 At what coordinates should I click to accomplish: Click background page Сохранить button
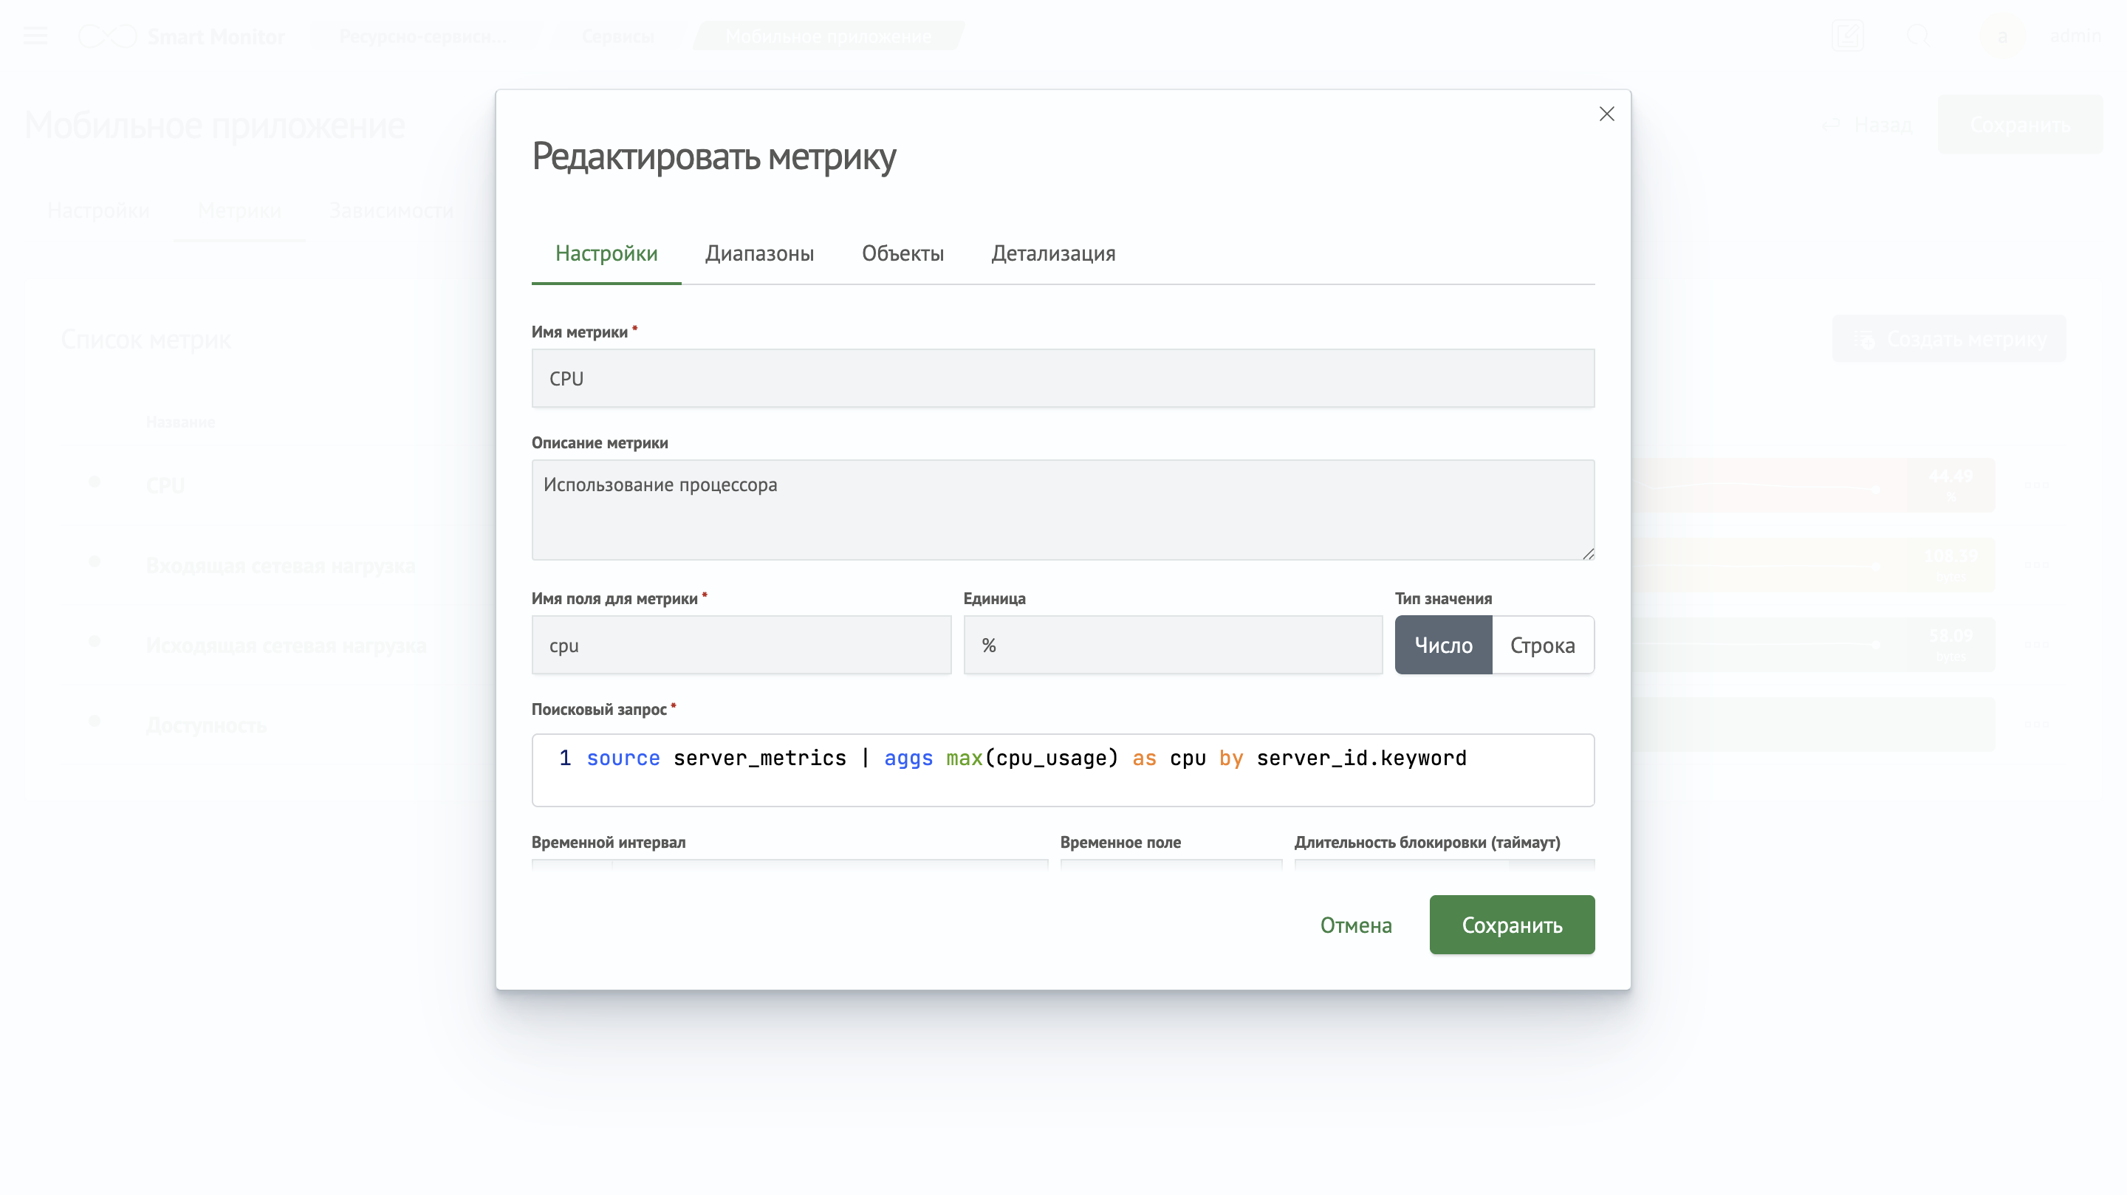[2020, 125]
